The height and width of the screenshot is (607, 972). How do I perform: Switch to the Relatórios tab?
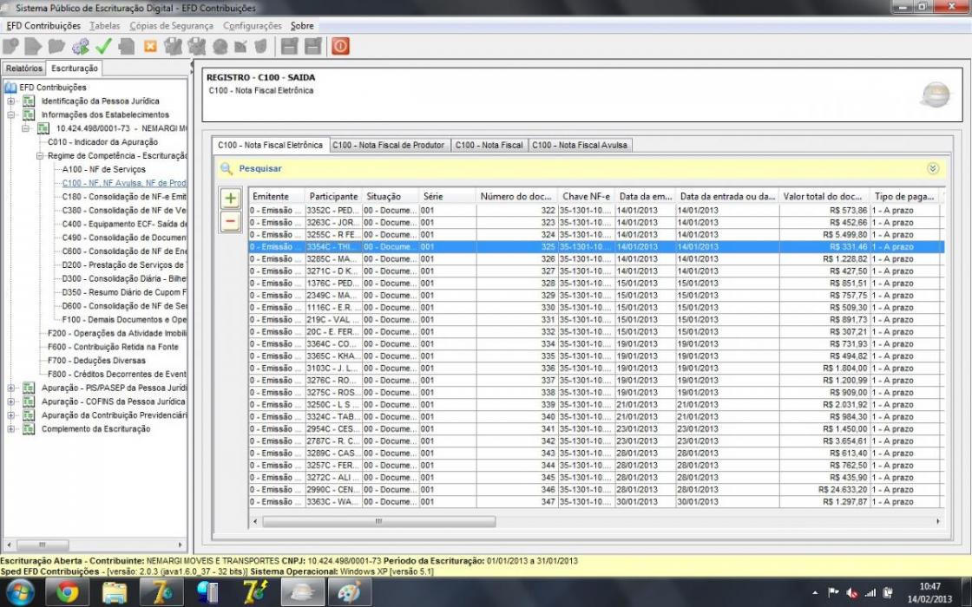point(24,69)
